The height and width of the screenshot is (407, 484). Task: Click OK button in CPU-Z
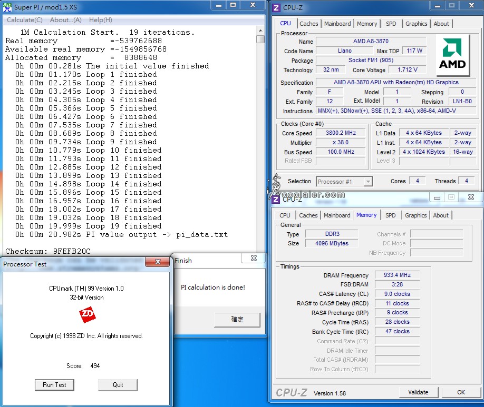(461, 392)
